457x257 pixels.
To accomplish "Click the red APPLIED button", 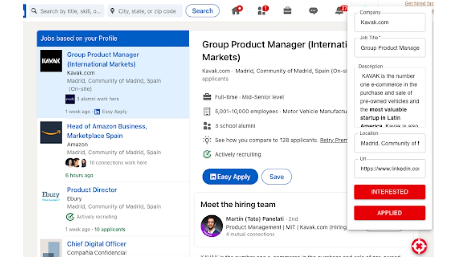I will (x=390, y=213).
